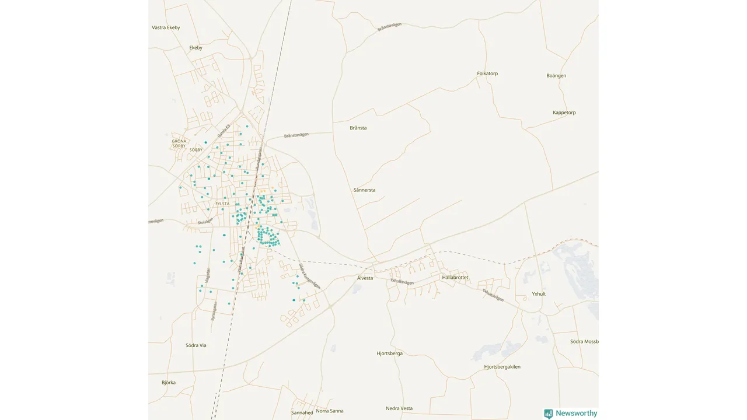Image resolution: width=747 pixels, height=420 pixels.
Task: Select the Västra Ekeby place label
Action: [166, 27]
